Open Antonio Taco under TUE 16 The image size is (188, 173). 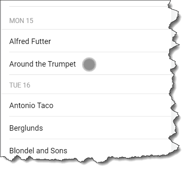pyautogui.click(x=87, y=105)
